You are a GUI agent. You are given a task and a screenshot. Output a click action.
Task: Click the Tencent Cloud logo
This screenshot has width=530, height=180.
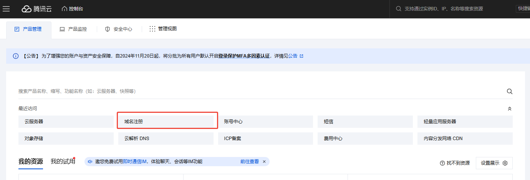36,9
